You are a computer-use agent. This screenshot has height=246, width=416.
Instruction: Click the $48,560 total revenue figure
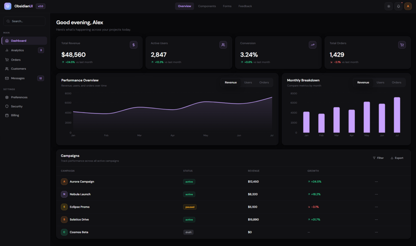[x=74, y=55]
